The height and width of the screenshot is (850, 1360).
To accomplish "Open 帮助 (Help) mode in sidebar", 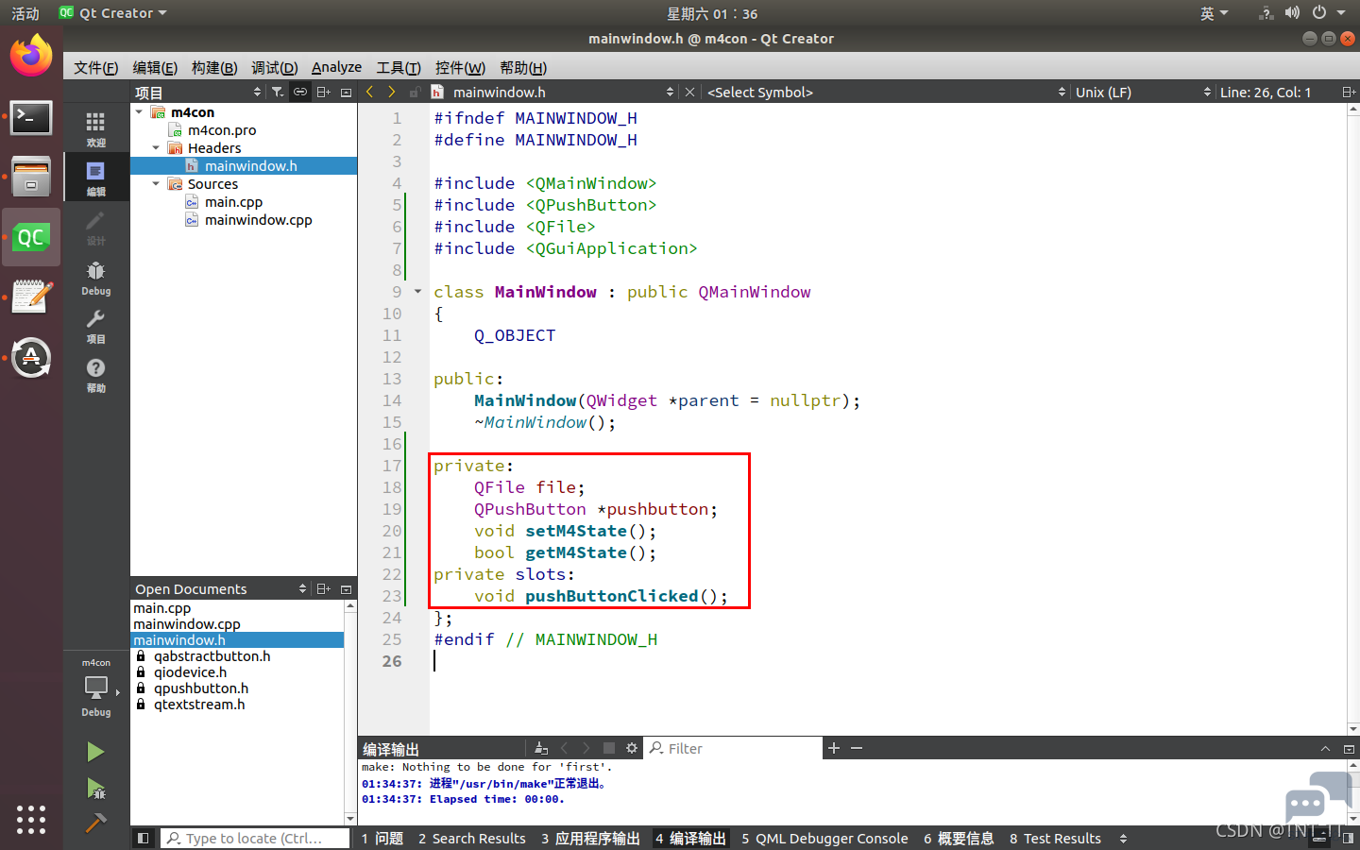I will (x=95, y=374).
